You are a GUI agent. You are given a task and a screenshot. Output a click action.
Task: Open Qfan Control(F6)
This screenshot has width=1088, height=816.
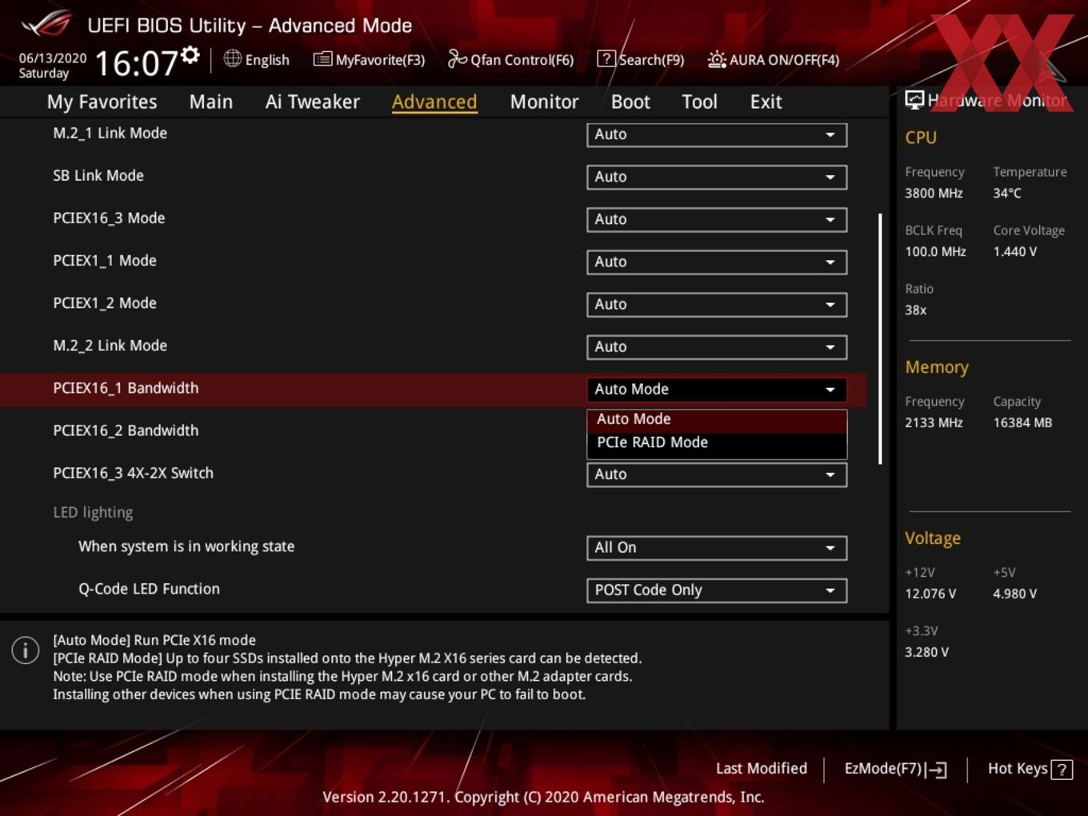[510, 59]
